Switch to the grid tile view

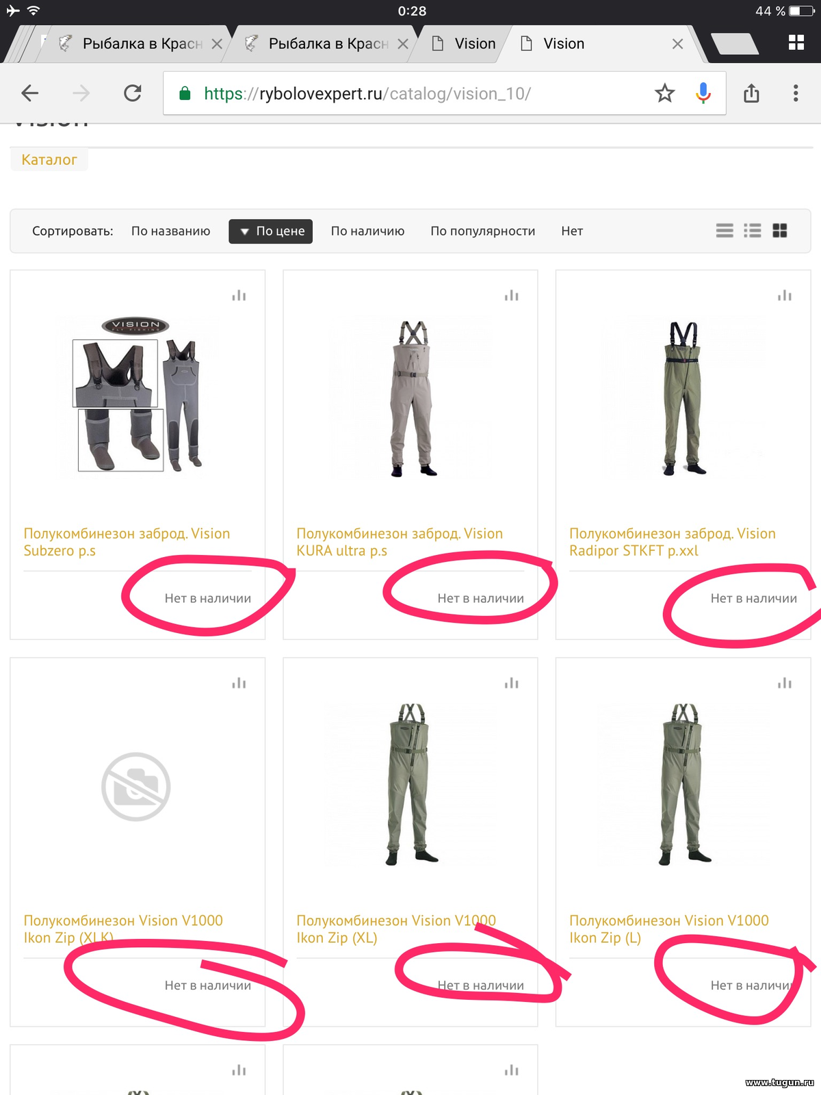pos(780,231)
